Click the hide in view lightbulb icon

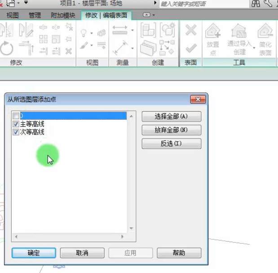pos(84,33)
